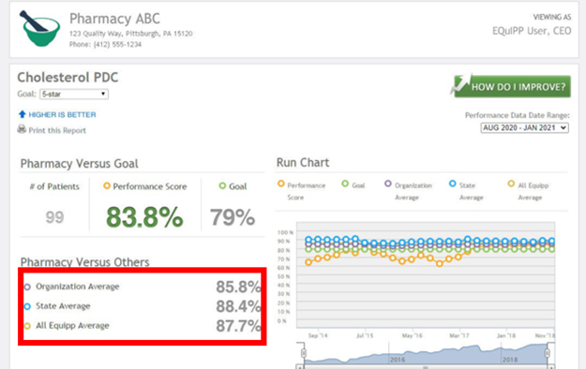Toggle Organization Average series in Run Chart legend
This screenshot has height=369, width=586.
tap(408, 191)
